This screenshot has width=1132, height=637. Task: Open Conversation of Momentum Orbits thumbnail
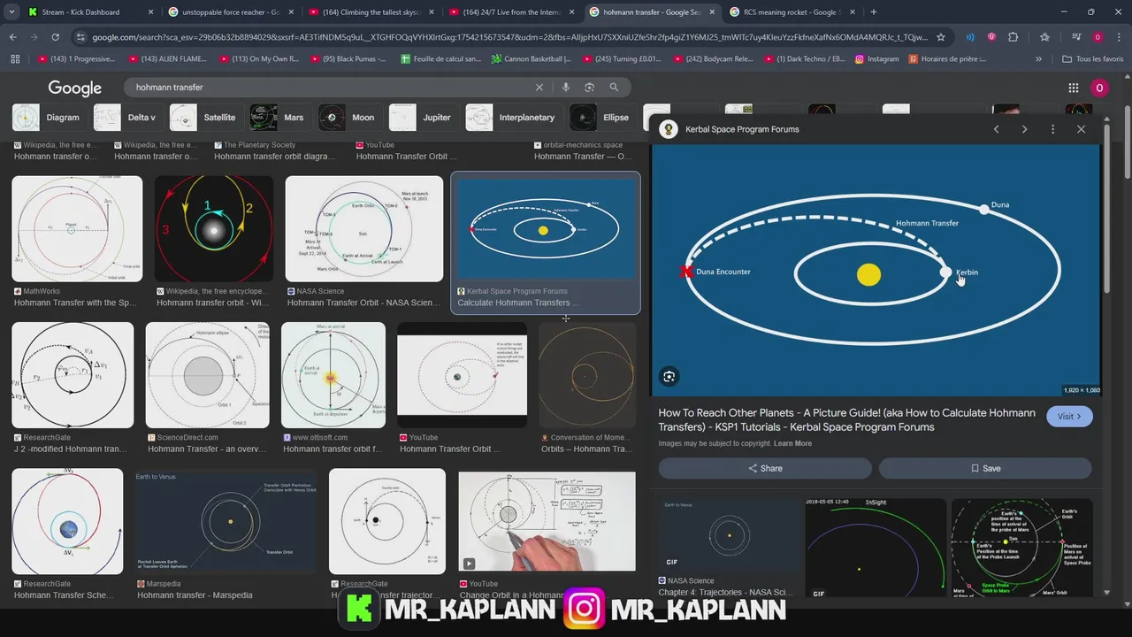(x=587, y=375)
